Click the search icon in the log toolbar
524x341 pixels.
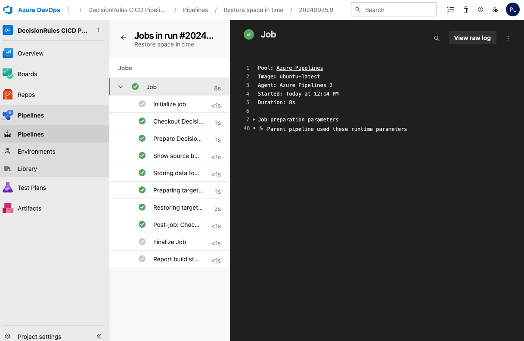(437, 38)
